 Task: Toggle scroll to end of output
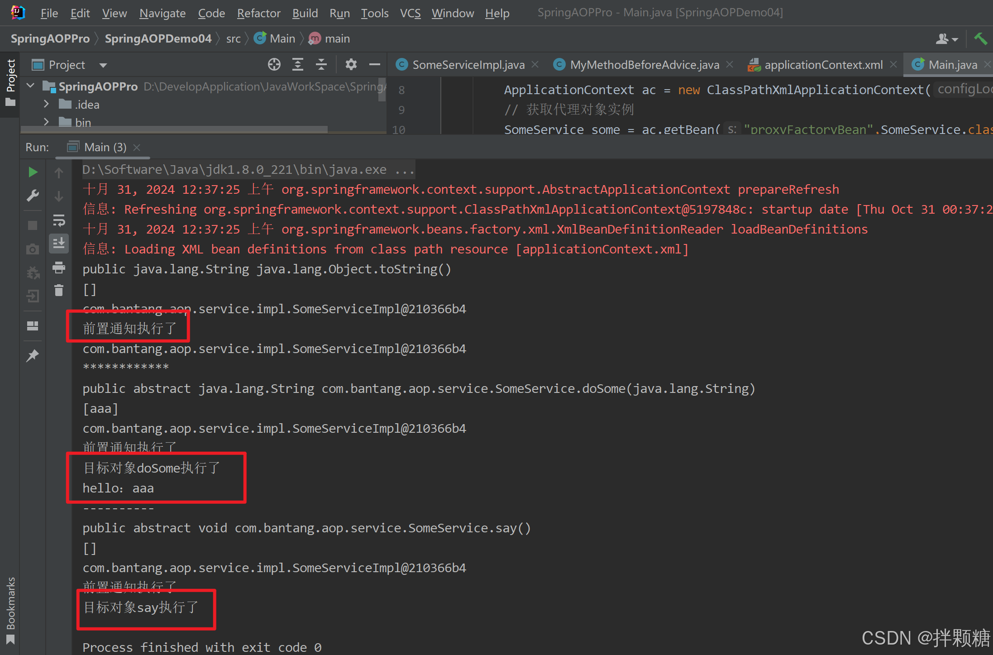coord(59,244)
